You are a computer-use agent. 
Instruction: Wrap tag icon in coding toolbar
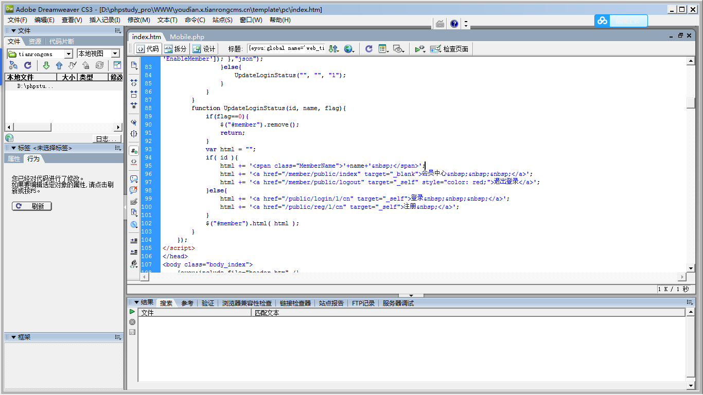coord(134,201)
